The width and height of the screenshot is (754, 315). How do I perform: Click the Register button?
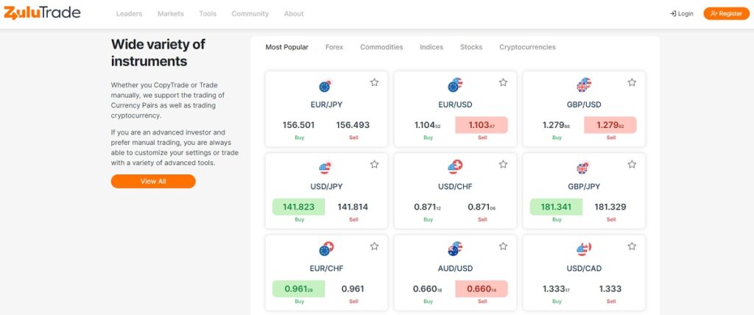(726, 13)
